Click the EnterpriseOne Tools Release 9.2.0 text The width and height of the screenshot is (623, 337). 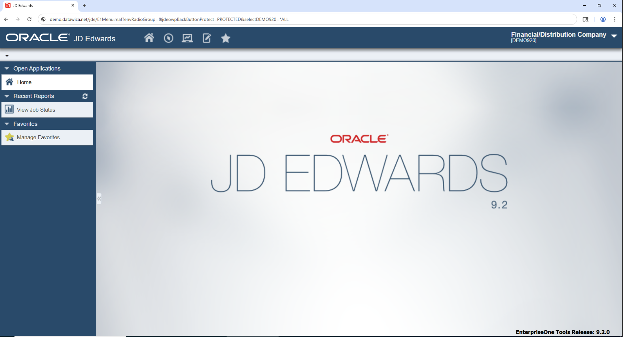[562, 332]
